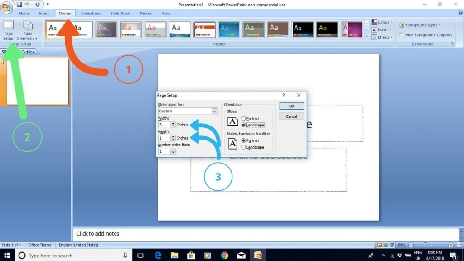Image resolution: width=464 pixels, height=261 pixels.
Task: Click English (United States) language indicator
Action: [78, 245]
